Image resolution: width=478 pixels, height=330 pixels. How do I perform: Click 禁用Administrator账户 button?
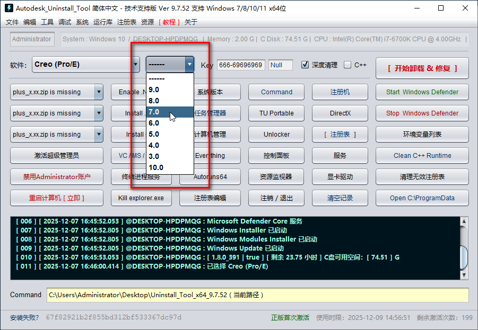click(57, 176)
